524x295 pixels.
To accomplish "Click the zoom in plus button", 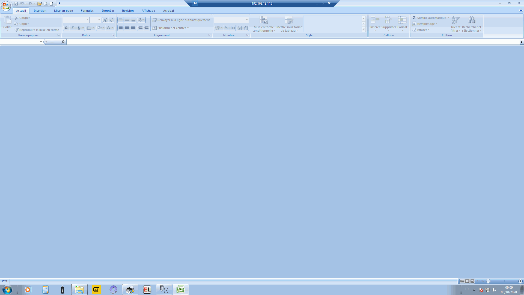I will [x=520, y=281].
